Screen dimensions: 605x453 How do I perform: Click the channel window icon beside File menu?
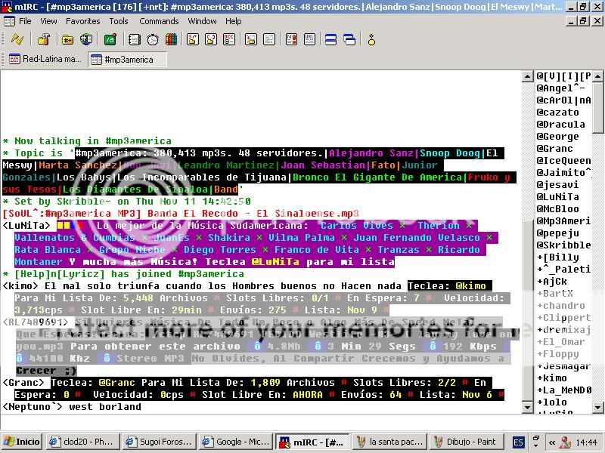pyautogui.click(x=9, y=21)
